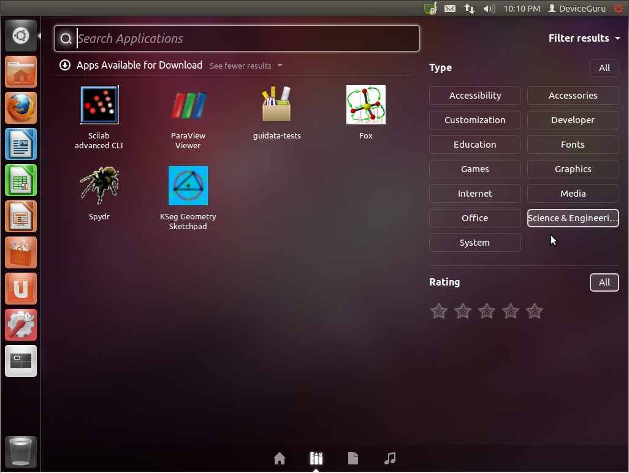Toggle the Media type filter
Viewport: 629px width, 473px height.
click(x=573, y=194)
